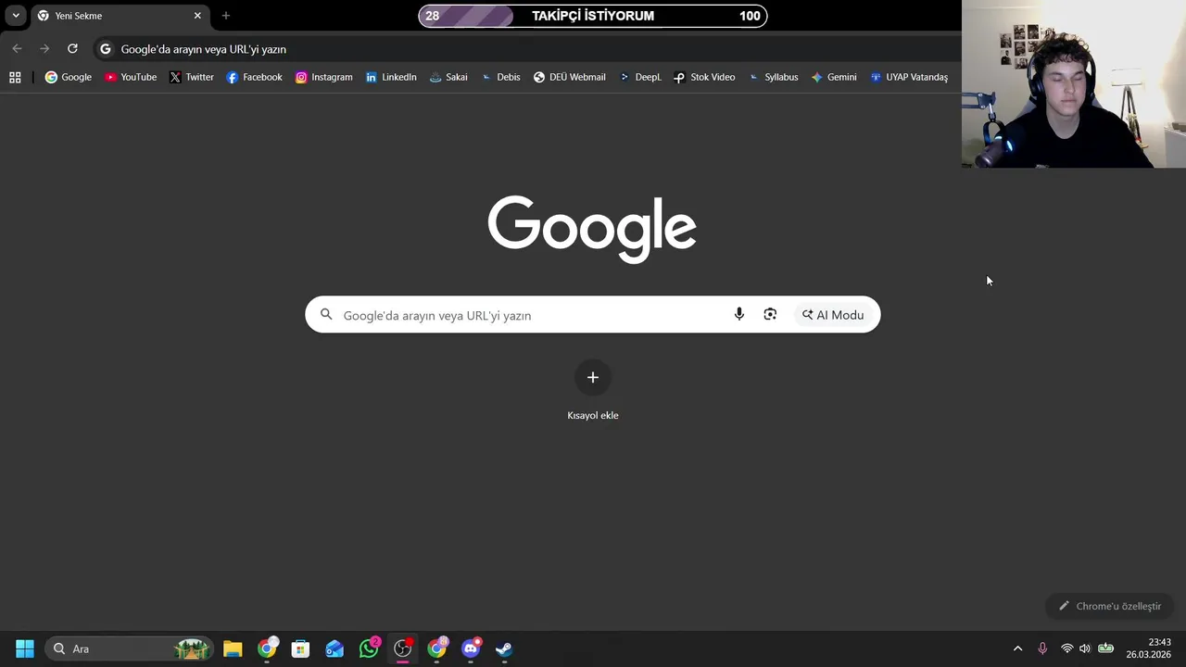Image resolution: width=1186 pixels, height=667 pixels.
Task: Click the taskbar Ara search box
Action: (130, 648)
